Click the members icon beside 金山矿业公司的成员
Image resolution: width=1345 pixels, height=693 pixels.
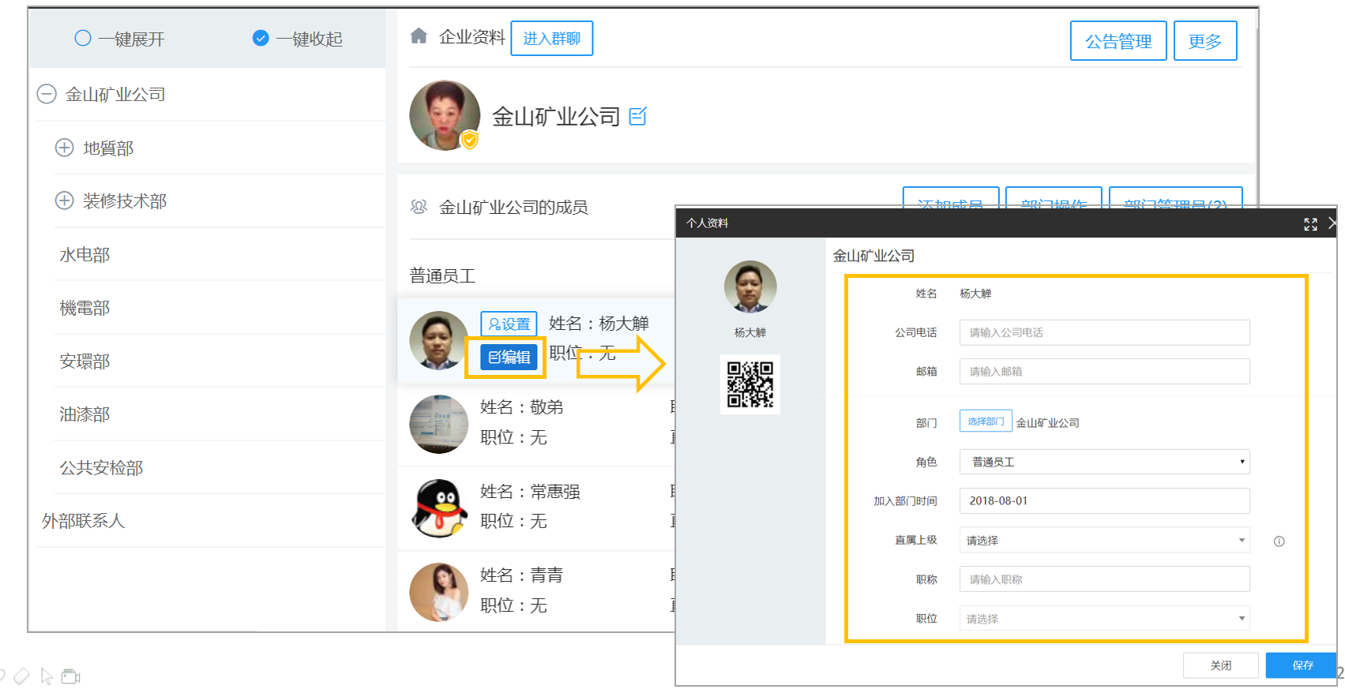[x=419, y=207]
